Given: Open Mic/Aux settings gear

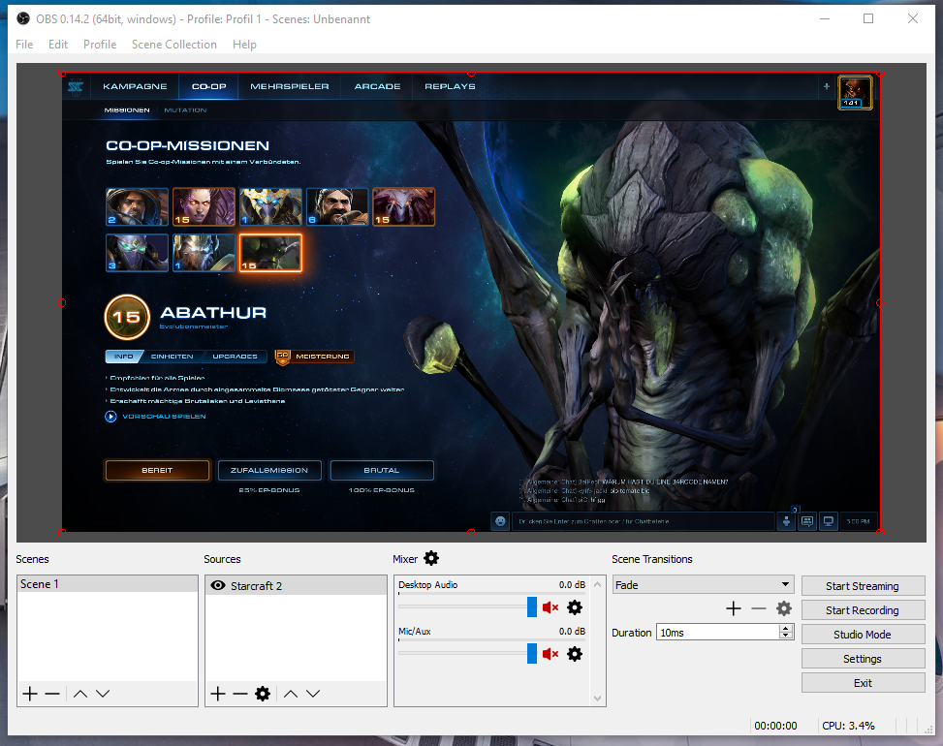Looking at the screenshot, I should [x=575, y=654].
